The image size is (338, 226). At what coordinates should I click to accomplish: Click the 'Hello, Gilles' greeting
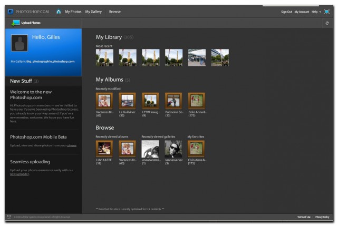(46, 37)
